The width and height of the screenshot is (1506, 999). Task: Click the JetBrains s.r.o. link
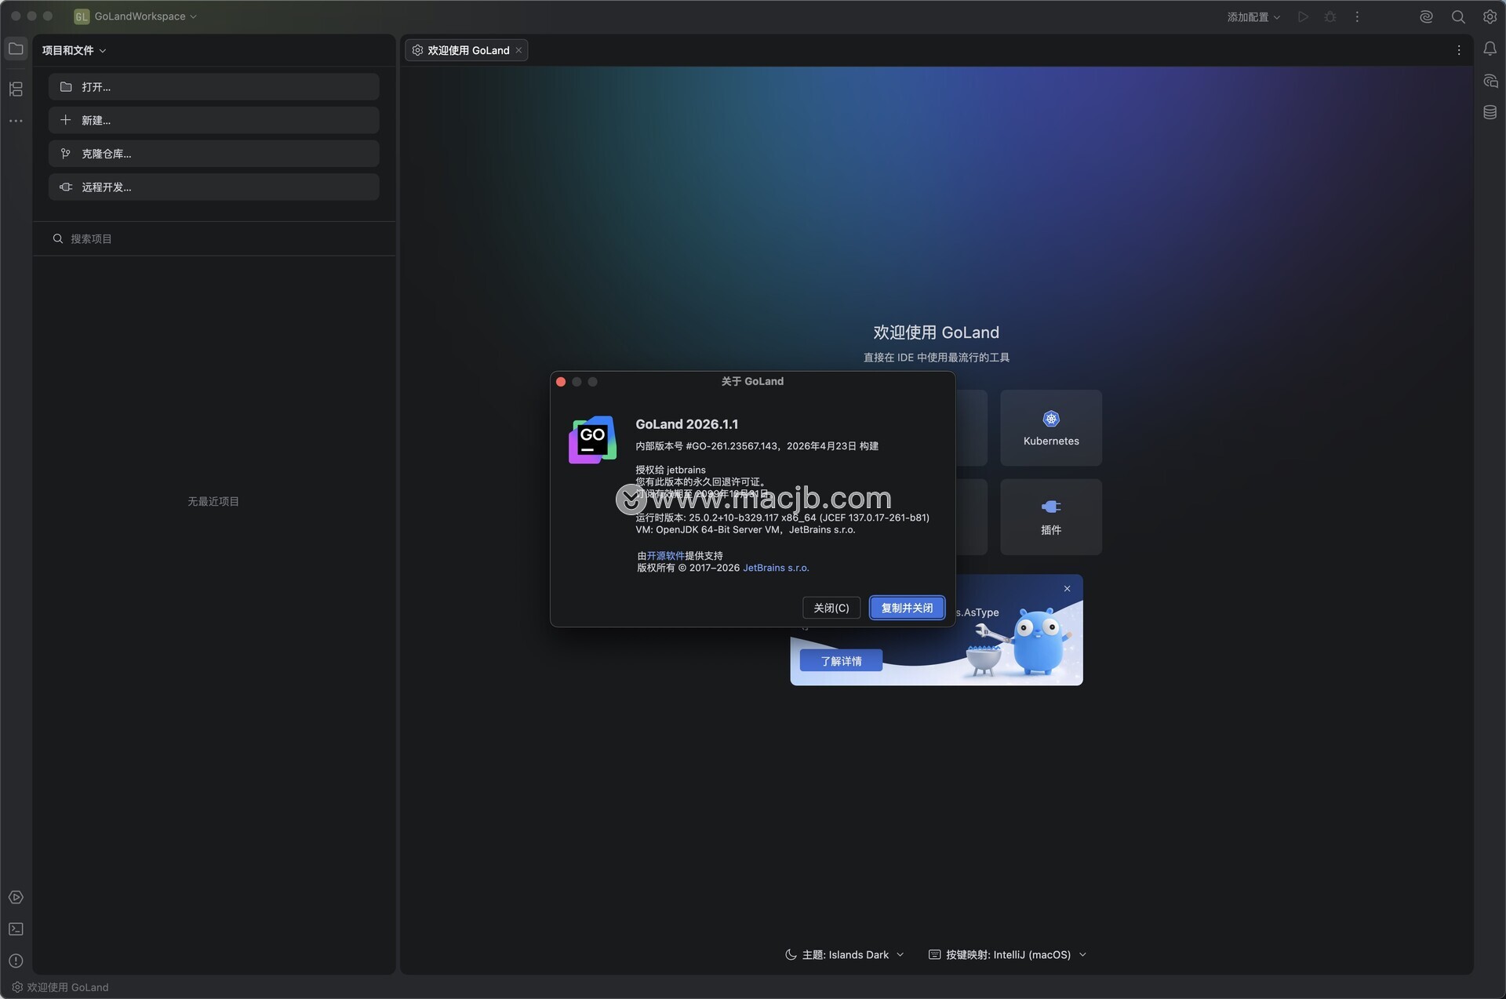click(775, 568)
